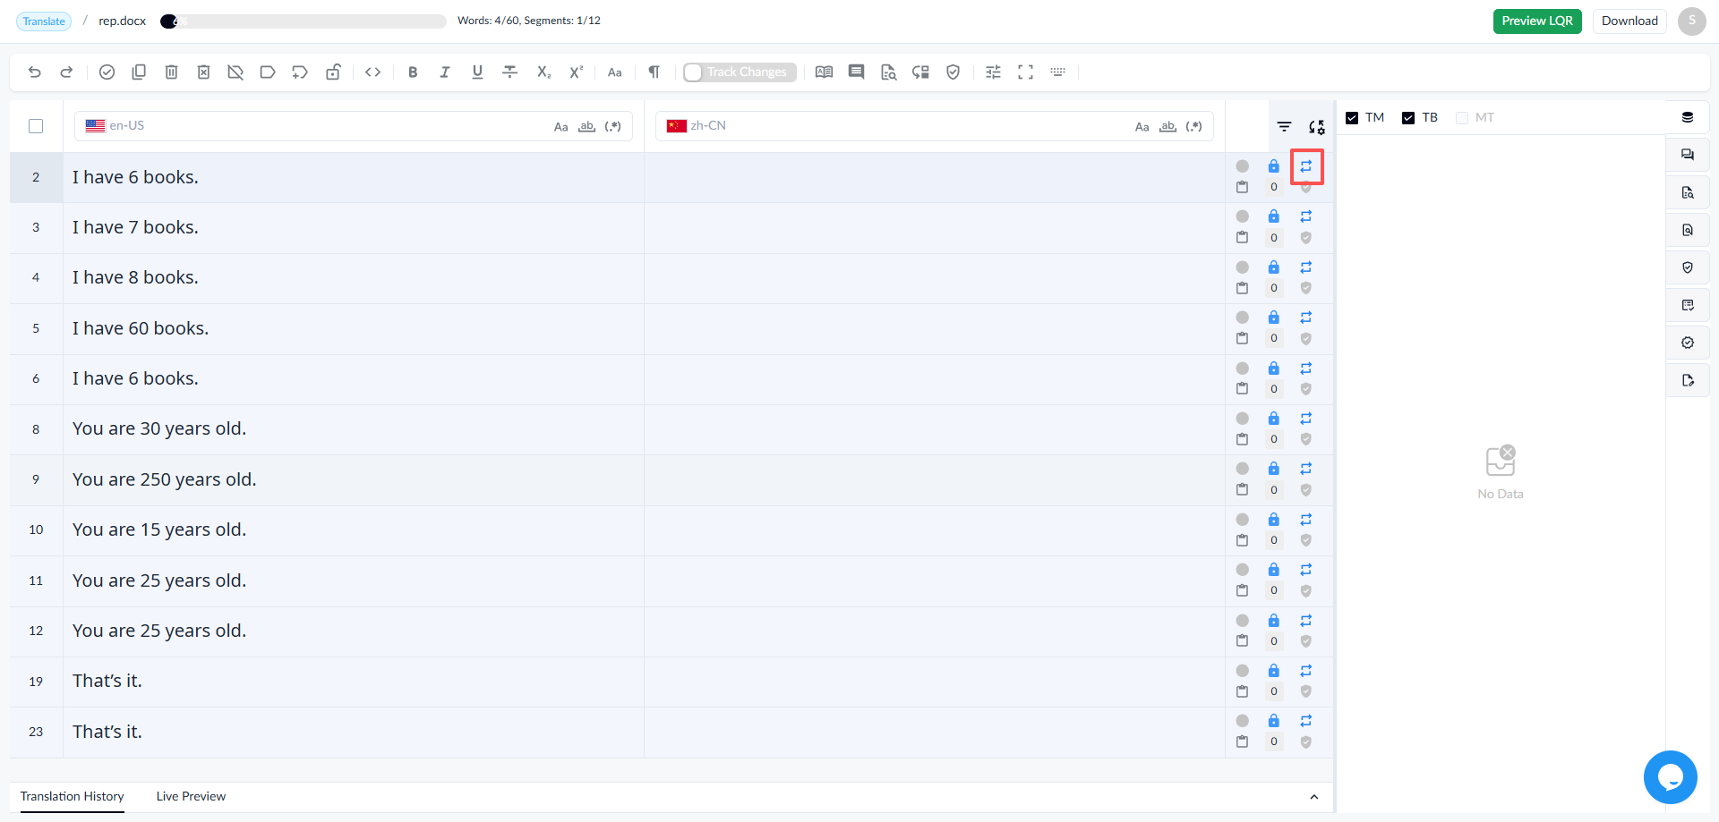Click the repetition settings icon in header
Screen dimensions: 1719x822
pyautogui.click(x=1317, y=127)
